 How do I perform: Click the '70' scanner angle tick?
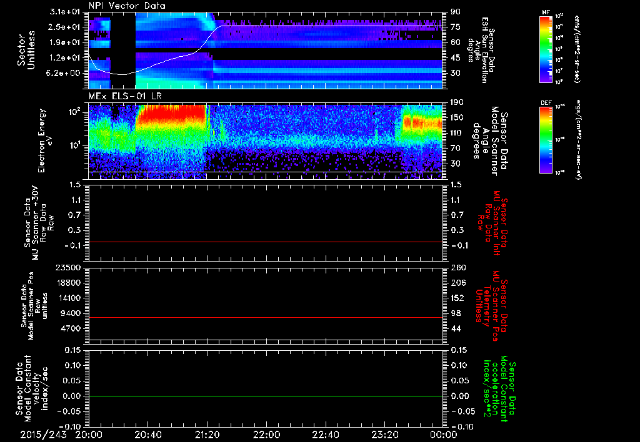[456, 148]
